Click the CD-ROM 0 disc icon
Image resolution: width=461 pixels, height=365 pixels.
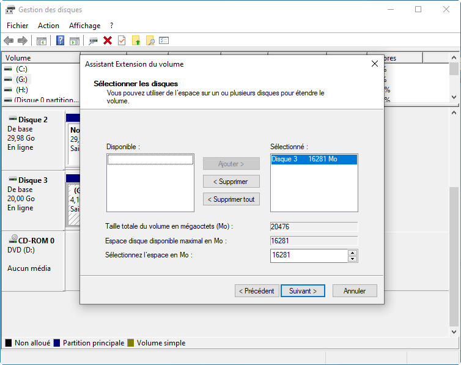coord(13,239)
